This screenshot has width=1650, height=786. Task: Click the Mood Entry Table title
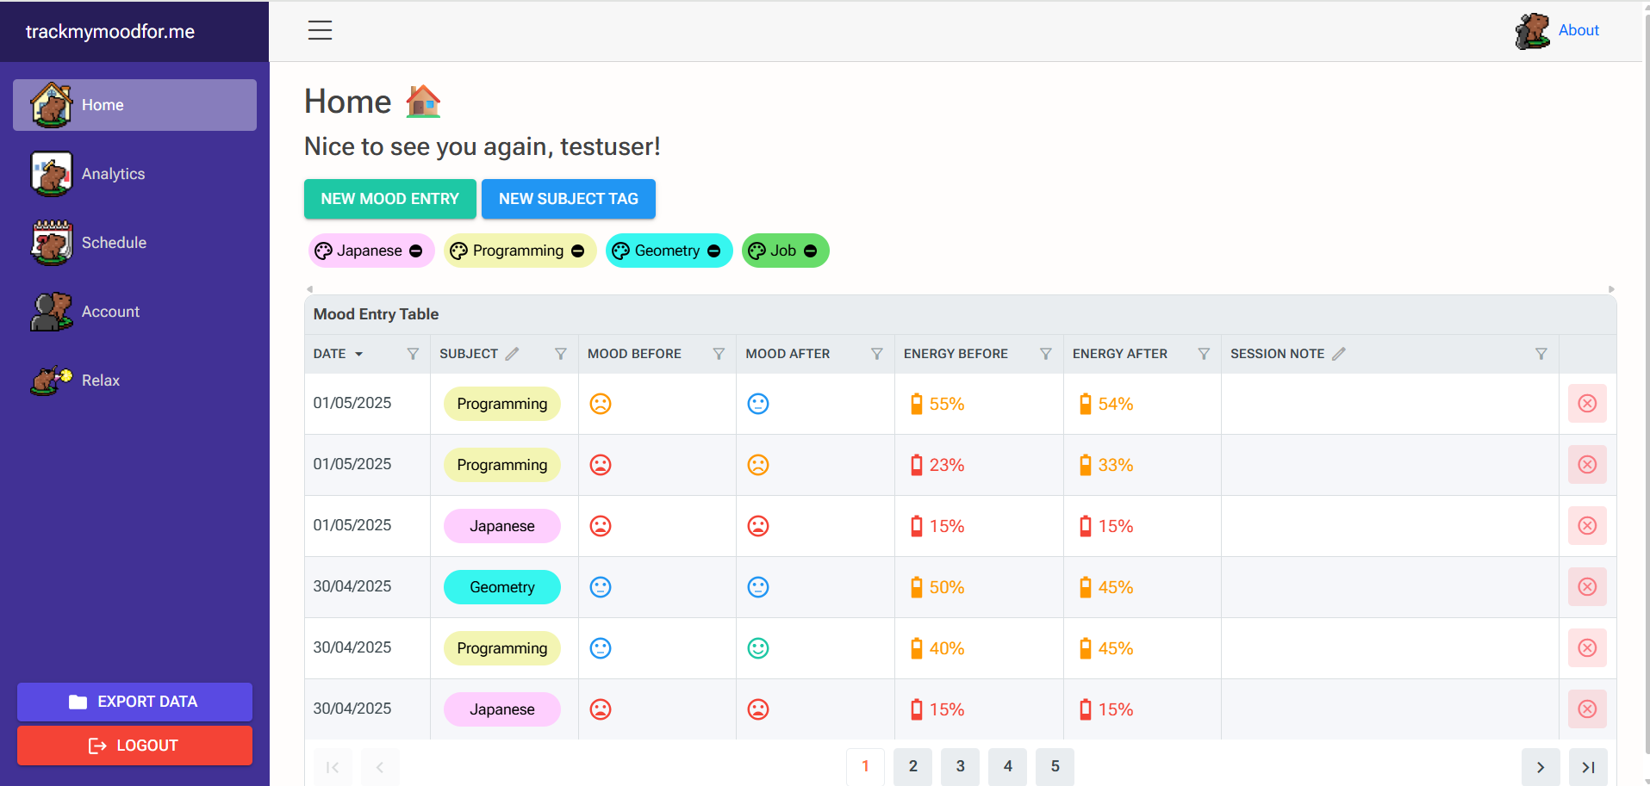coord(377,314)
